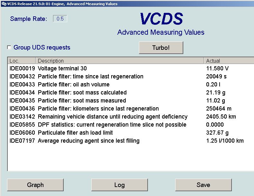Click the 0.0000 value
Screen dimensions: 254x196
[215, 125]
